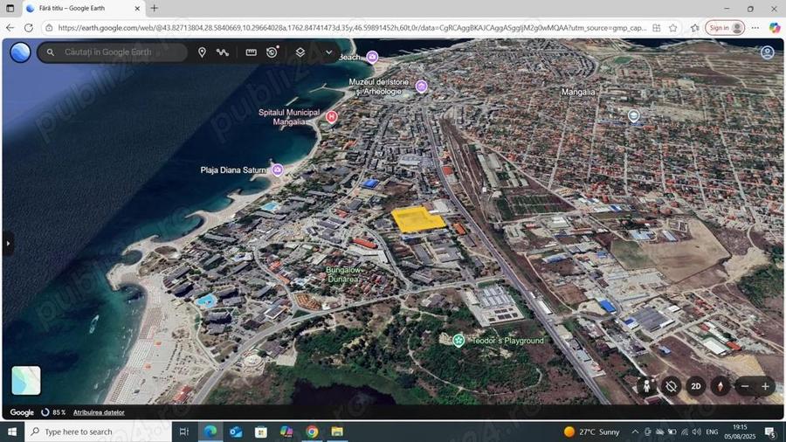
Task: Select the Fără titlu – Google Earth tab
Action: (x=84, y=9)
